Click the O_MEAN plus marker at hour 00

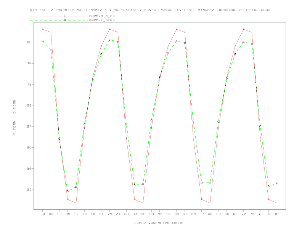[x=43, y=29]
